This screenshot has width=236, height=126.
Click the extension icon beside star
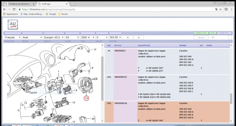226,9
